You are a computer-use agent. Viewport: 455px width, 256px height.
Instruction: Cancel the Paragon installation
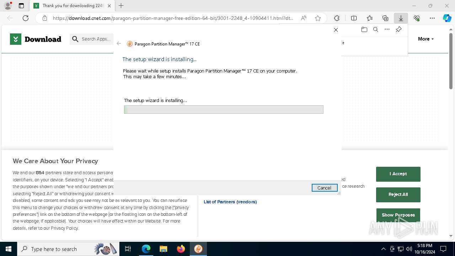pyautogui.click(x=324, y=188)
